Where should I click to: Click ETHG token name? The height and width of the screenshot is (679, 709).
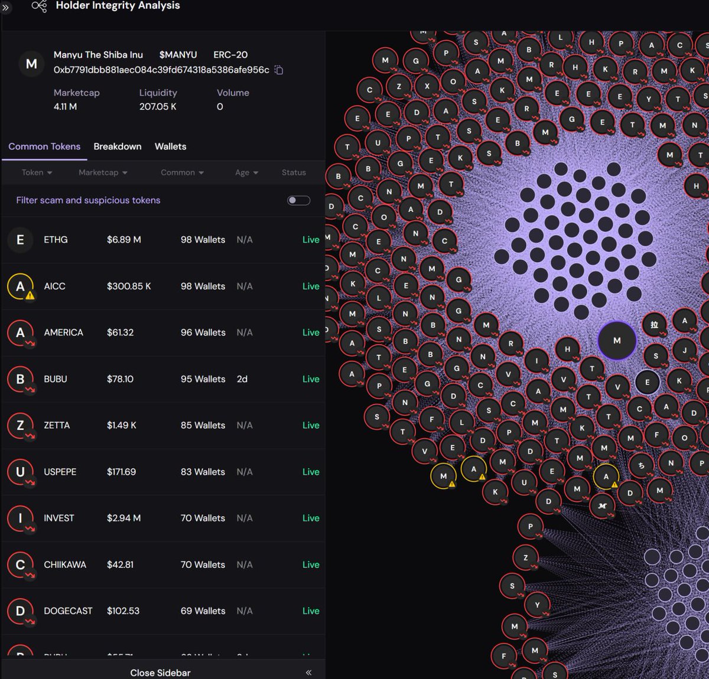pyautogui.click(x=56, y=240)
